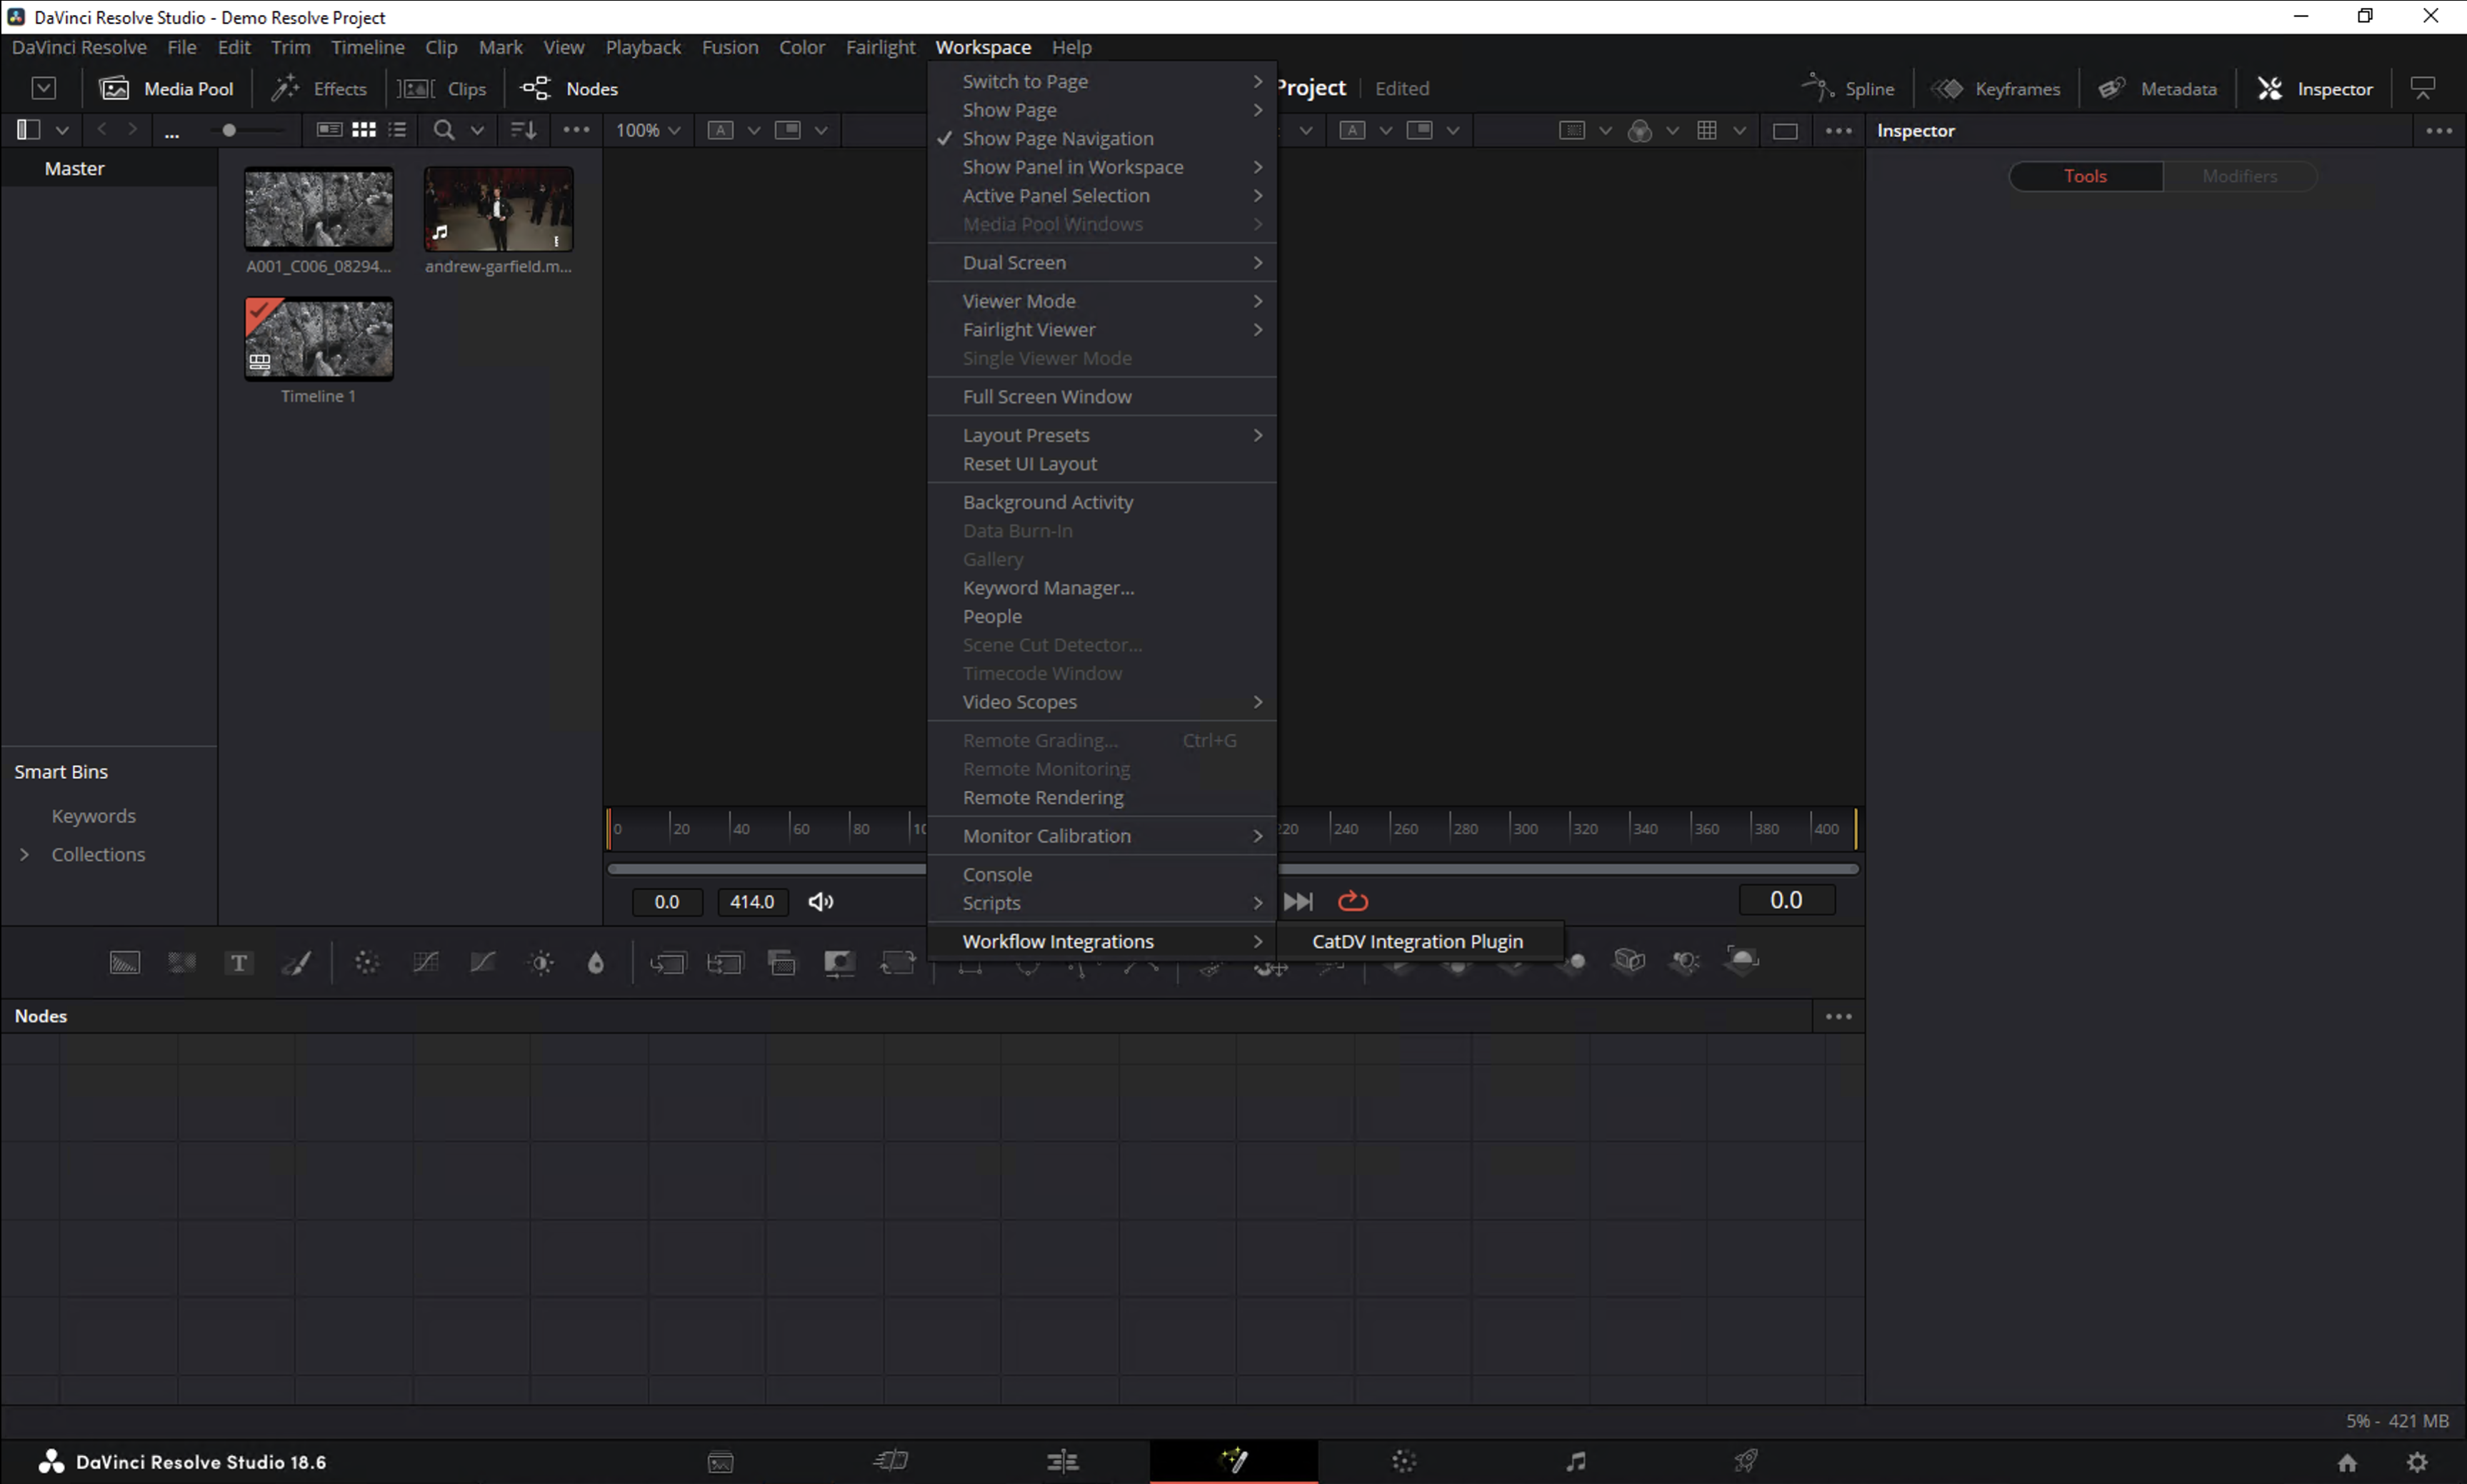Click the 414.0 render end field
Screen dimensions: 2467x1484
coord(752,902)
